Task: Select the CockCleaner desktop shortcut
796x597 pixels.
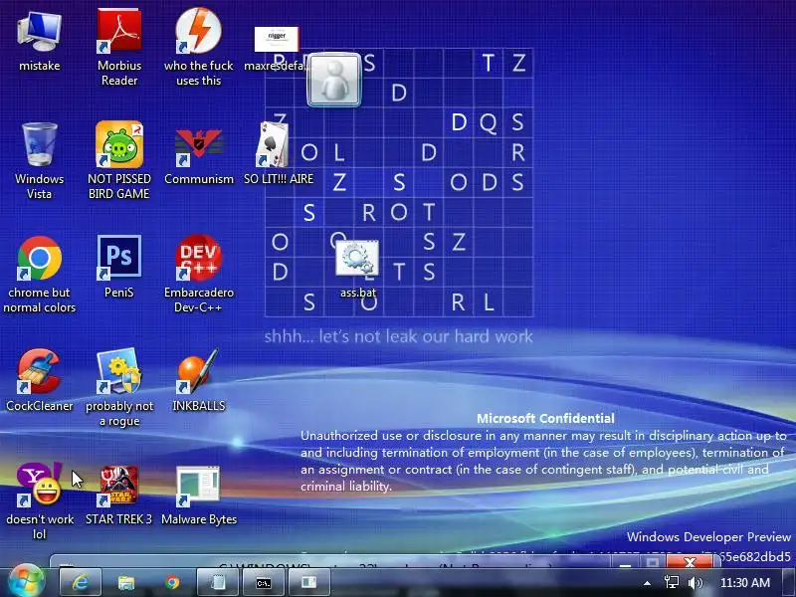Action: tap(39, 371)
